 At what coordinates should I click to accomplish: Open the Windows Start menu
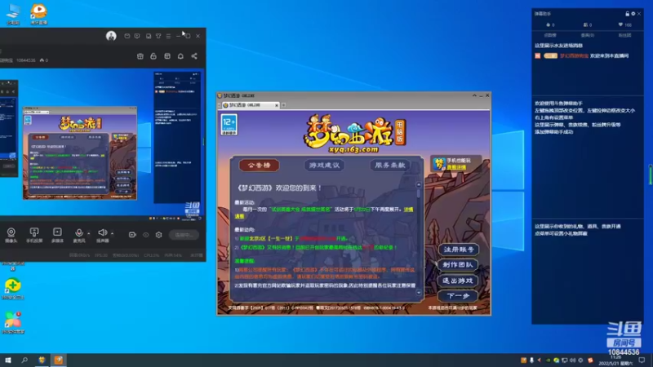(x=8, y=360)
